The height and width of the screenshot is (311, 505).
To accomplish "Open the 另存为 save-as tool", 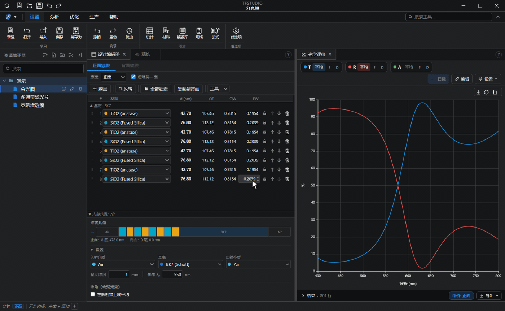I will [76, 33].
